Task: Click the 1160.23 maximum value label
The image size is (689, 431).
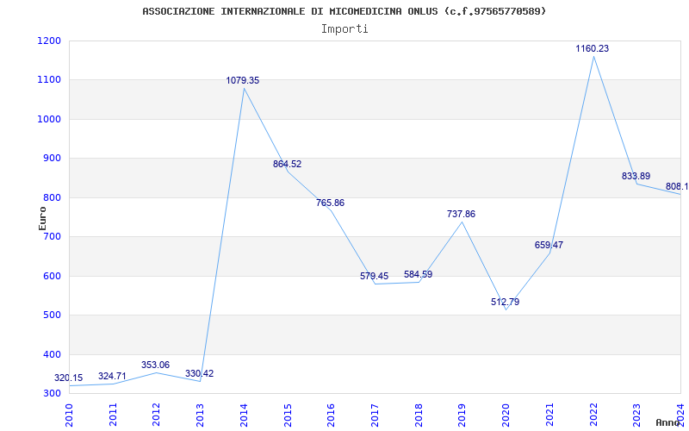Action: pos(593,49)
